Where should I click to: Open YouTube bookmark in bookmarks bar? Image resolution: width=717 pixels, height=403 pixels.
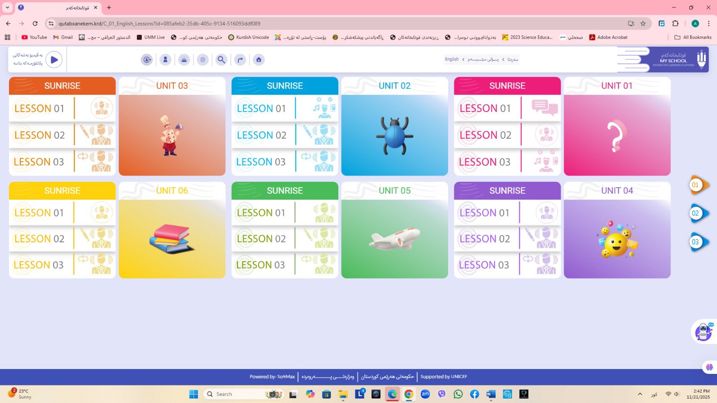34,37
